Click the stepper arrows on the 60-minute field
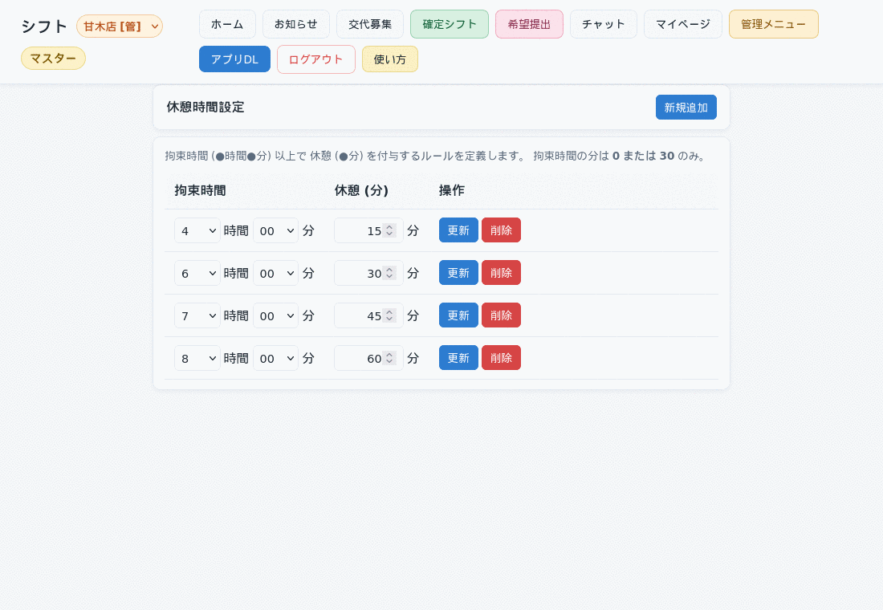 (x=389, y=358)
